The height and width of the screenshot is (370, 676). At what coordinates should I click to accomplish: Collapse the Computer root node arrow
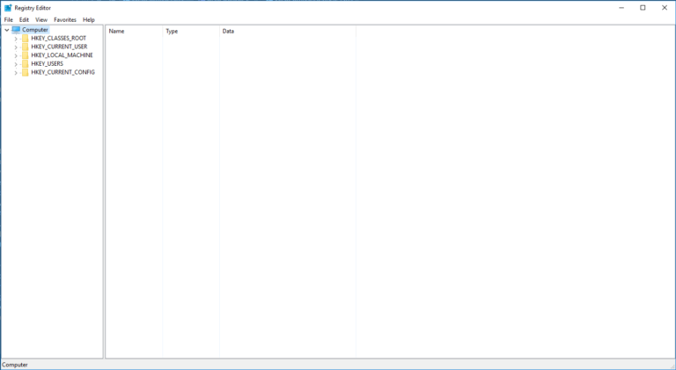coord(7,30)
